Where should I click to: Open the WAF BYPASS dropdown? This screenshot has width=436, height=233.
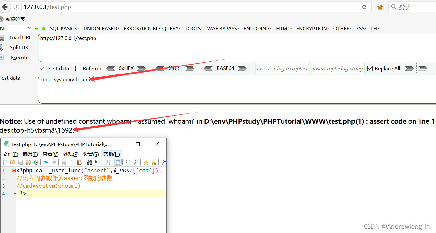tap(223, 28)
